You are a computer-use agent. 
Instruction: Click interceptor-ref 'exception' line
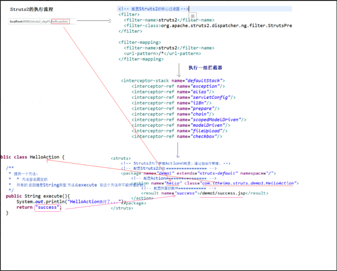178,86
